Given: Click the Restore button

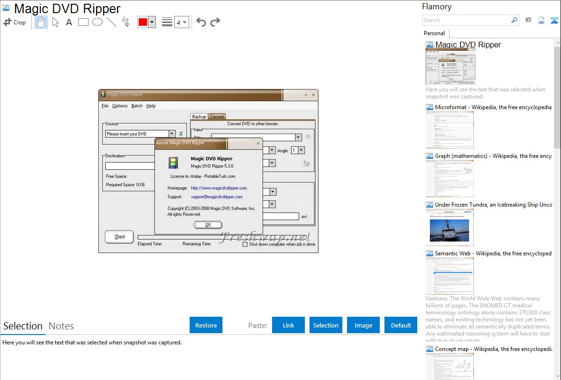Looking at the screenshot, I should pos(206,325).
